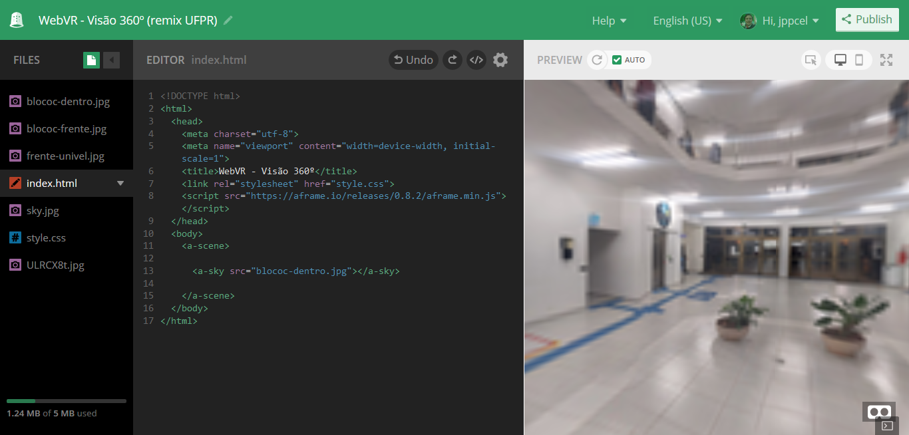This screenshot has height=435, width=909.
Task: Open the Help dropdown
Action: coord(608,20)
